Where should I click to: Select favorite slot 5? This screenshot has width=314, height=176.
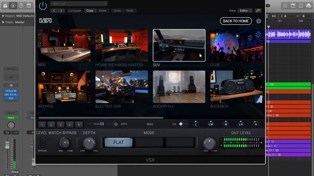(79, 125)
